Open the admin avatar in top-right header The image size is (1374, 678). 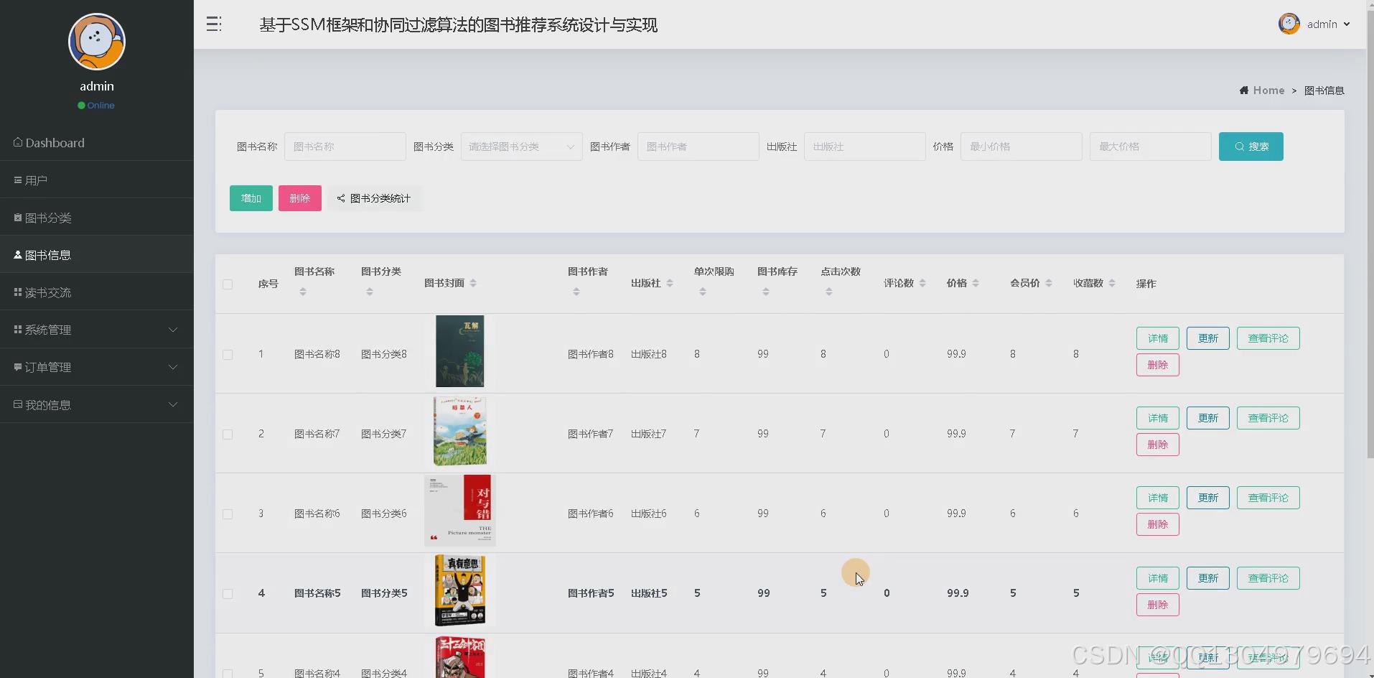pos(1289,24)
